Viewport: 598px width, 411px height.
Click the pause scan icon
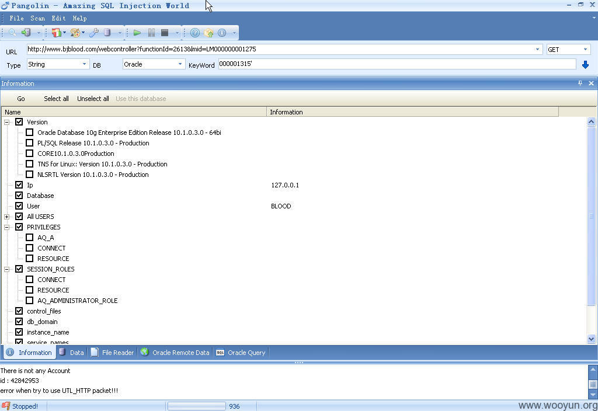[151, 33]
